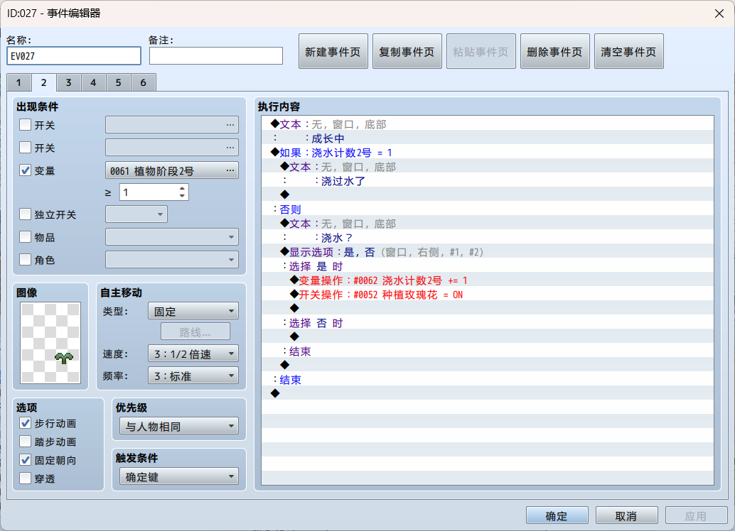Toggle the 穿透 option
Image resolution: width=735 pixels, height=531 pixels.
[x=26, y=478]
